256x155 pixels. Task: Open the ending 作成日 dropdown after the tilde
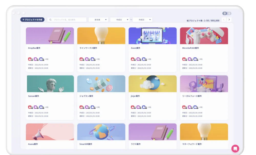142,20
